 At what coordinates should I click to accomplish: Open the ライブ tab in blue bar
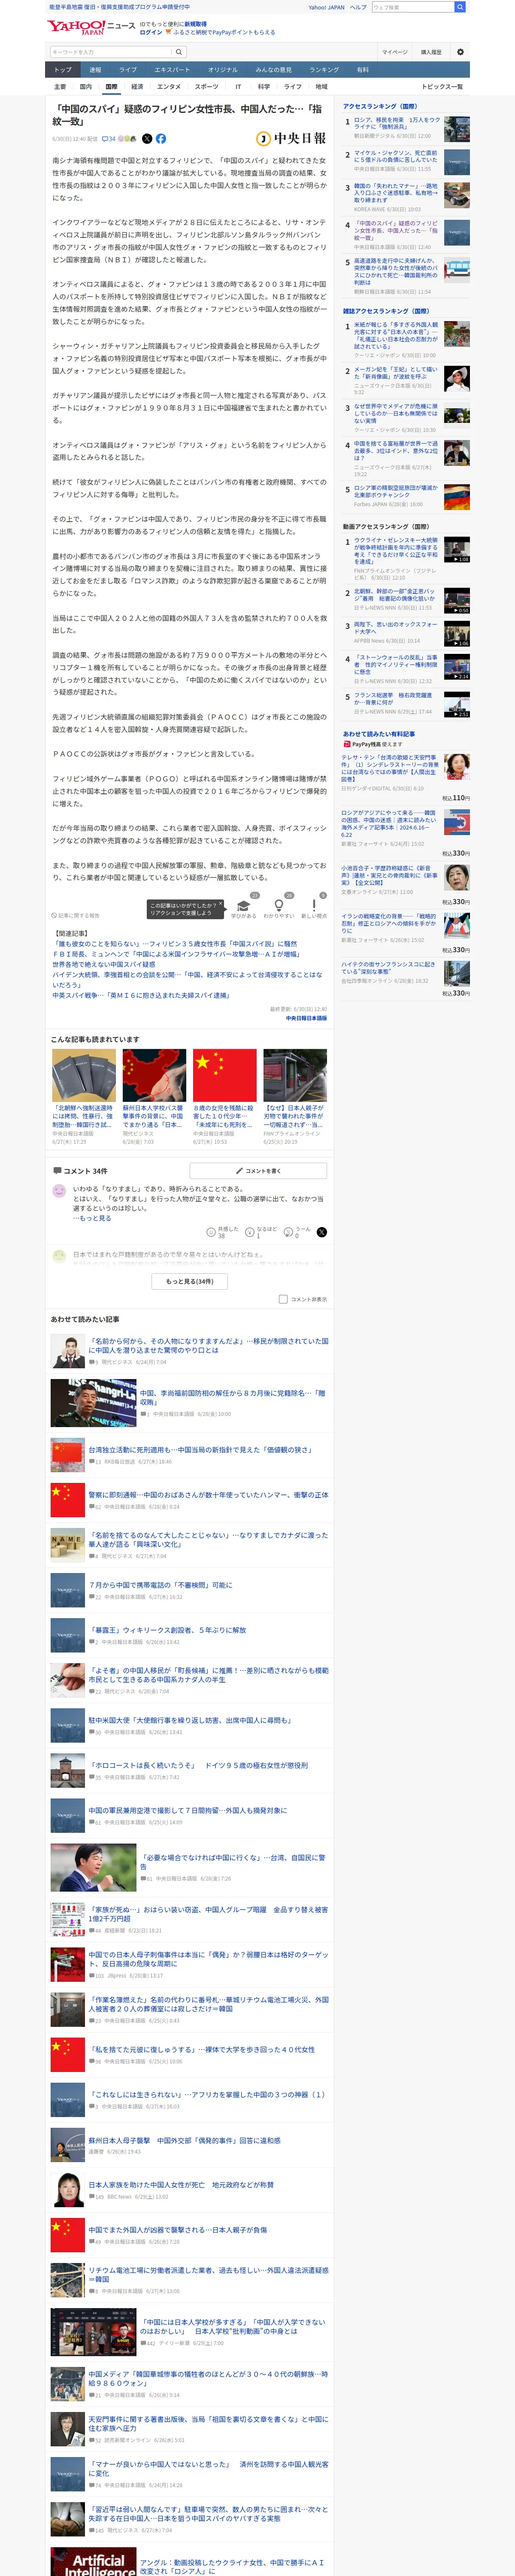coord(128,70)
